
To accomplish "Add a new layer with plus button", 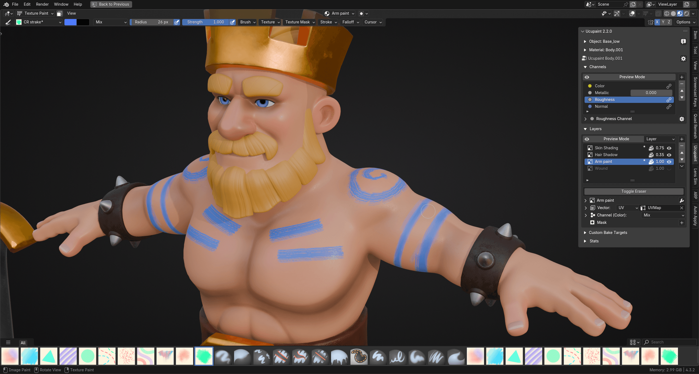I will click(682, 139).
